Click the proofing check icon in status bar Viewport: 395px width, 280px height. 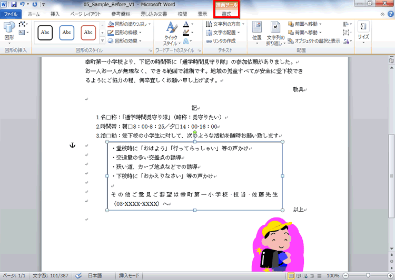coord(78,276)
